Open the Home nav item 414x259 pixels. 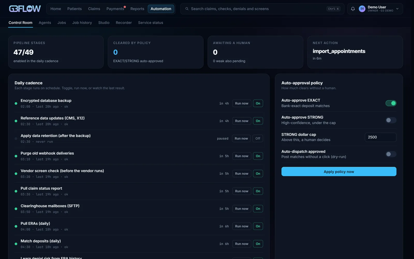pyautogui.click(x=56, y=9)
